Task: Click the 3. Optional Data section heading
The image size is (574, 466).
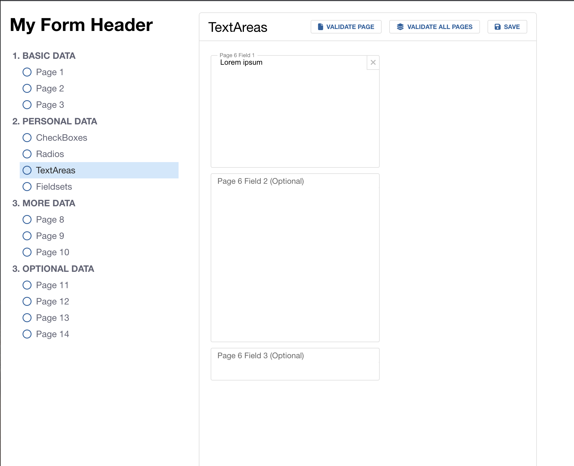Action: [x=53, y=269]
